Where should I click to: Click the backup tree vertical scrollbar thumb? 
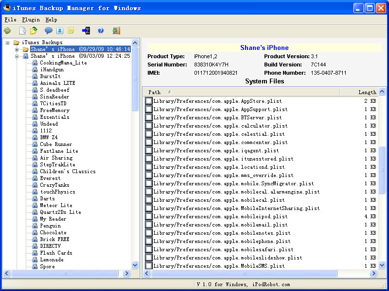click(135, 79)
